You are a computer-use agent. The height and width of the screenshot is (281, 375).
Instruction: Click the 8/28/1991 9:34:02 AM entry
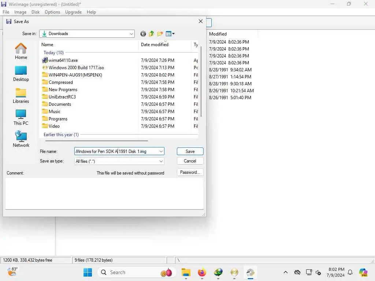pos(230,70)
